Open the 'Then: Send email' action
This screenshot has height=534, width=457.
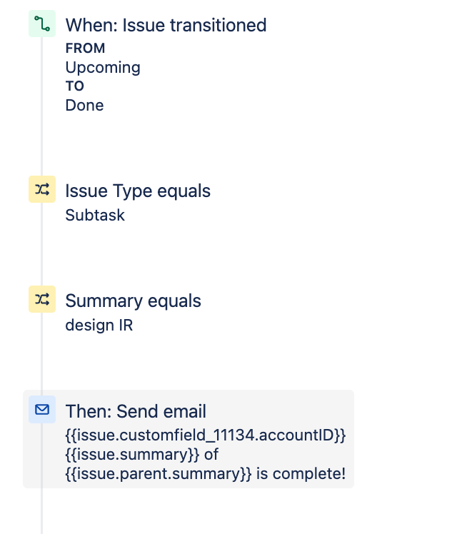[x=136, y=411]
